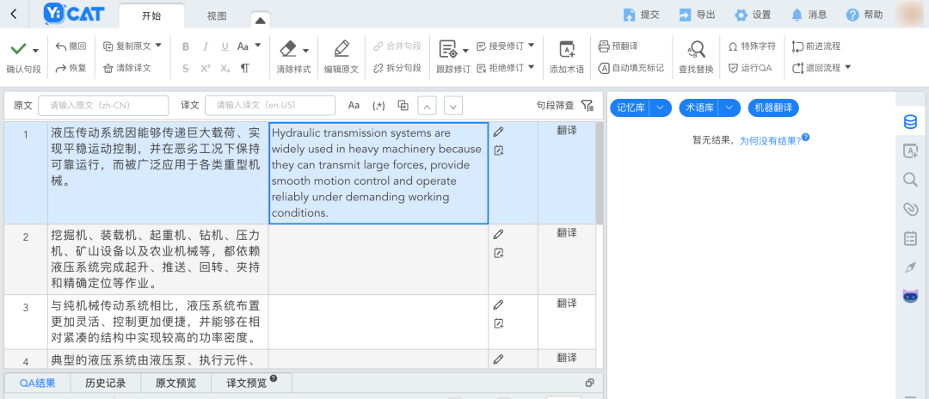Select the 记忆库 translation memory button
Viewport: 929px width, 399px height.
point(630,107)
